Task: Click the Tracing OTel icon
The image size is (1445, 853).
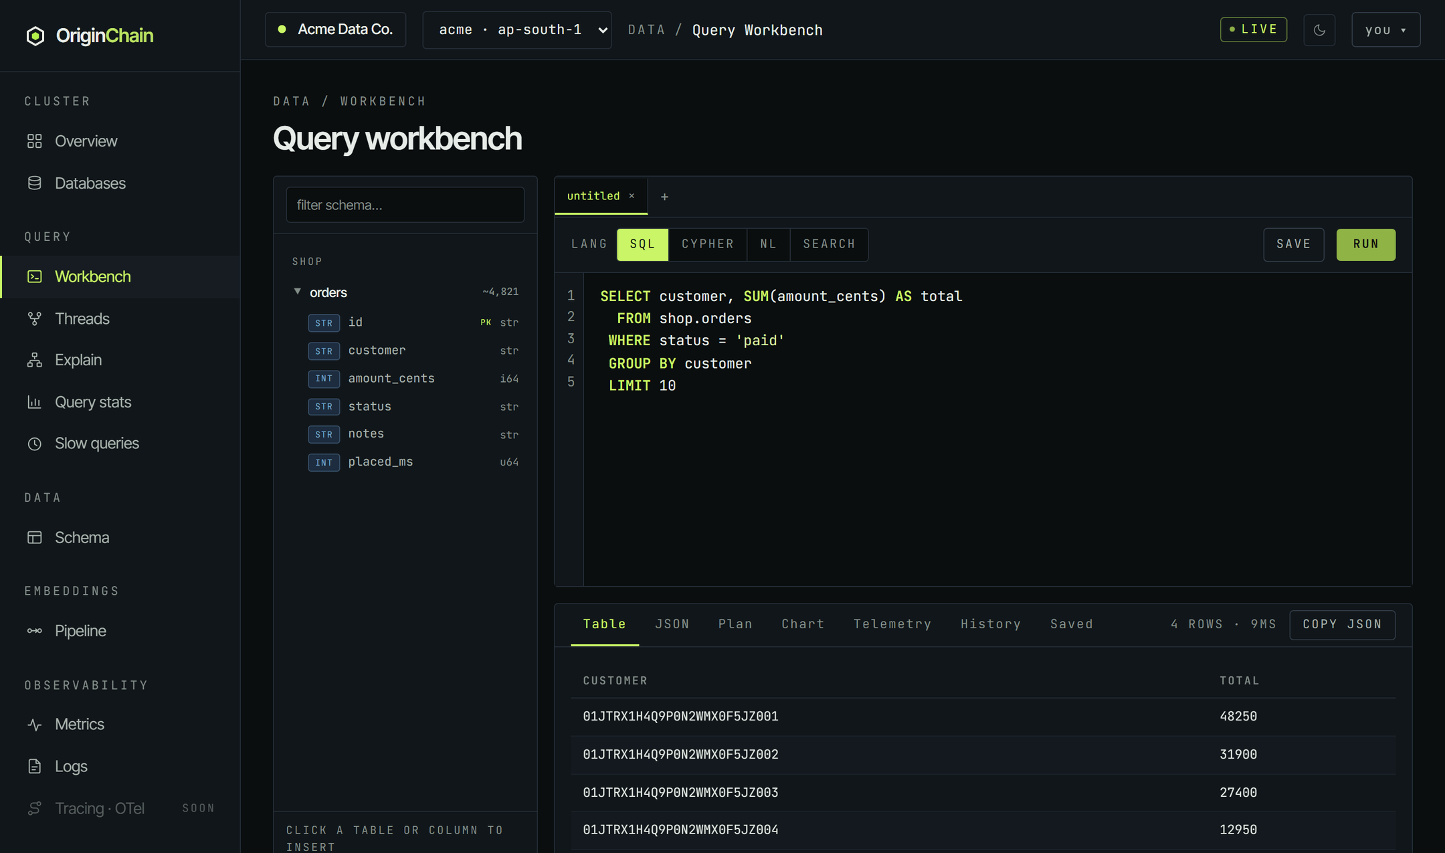Action: click(34, 808)
